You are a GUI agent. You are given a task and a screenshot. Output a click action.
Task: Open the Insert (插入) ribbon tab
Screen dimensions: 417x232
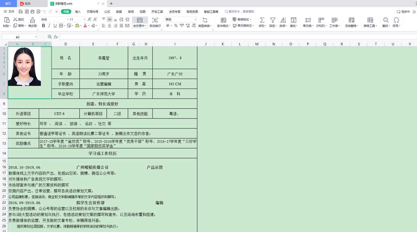click(78, 11)
